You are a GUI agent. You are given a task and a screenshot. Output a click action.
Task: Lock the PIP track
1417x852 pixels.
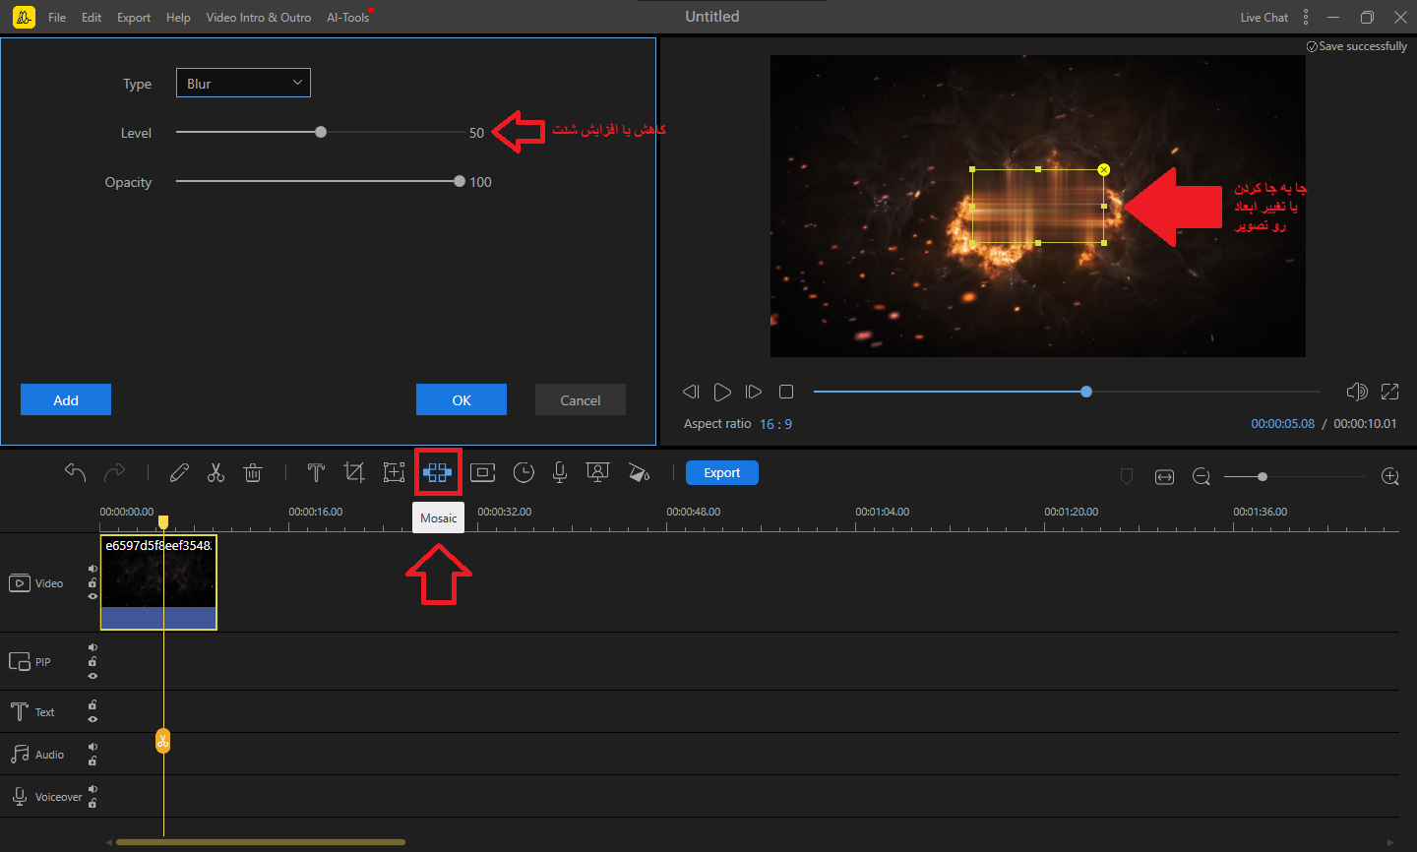coord(92,661)
